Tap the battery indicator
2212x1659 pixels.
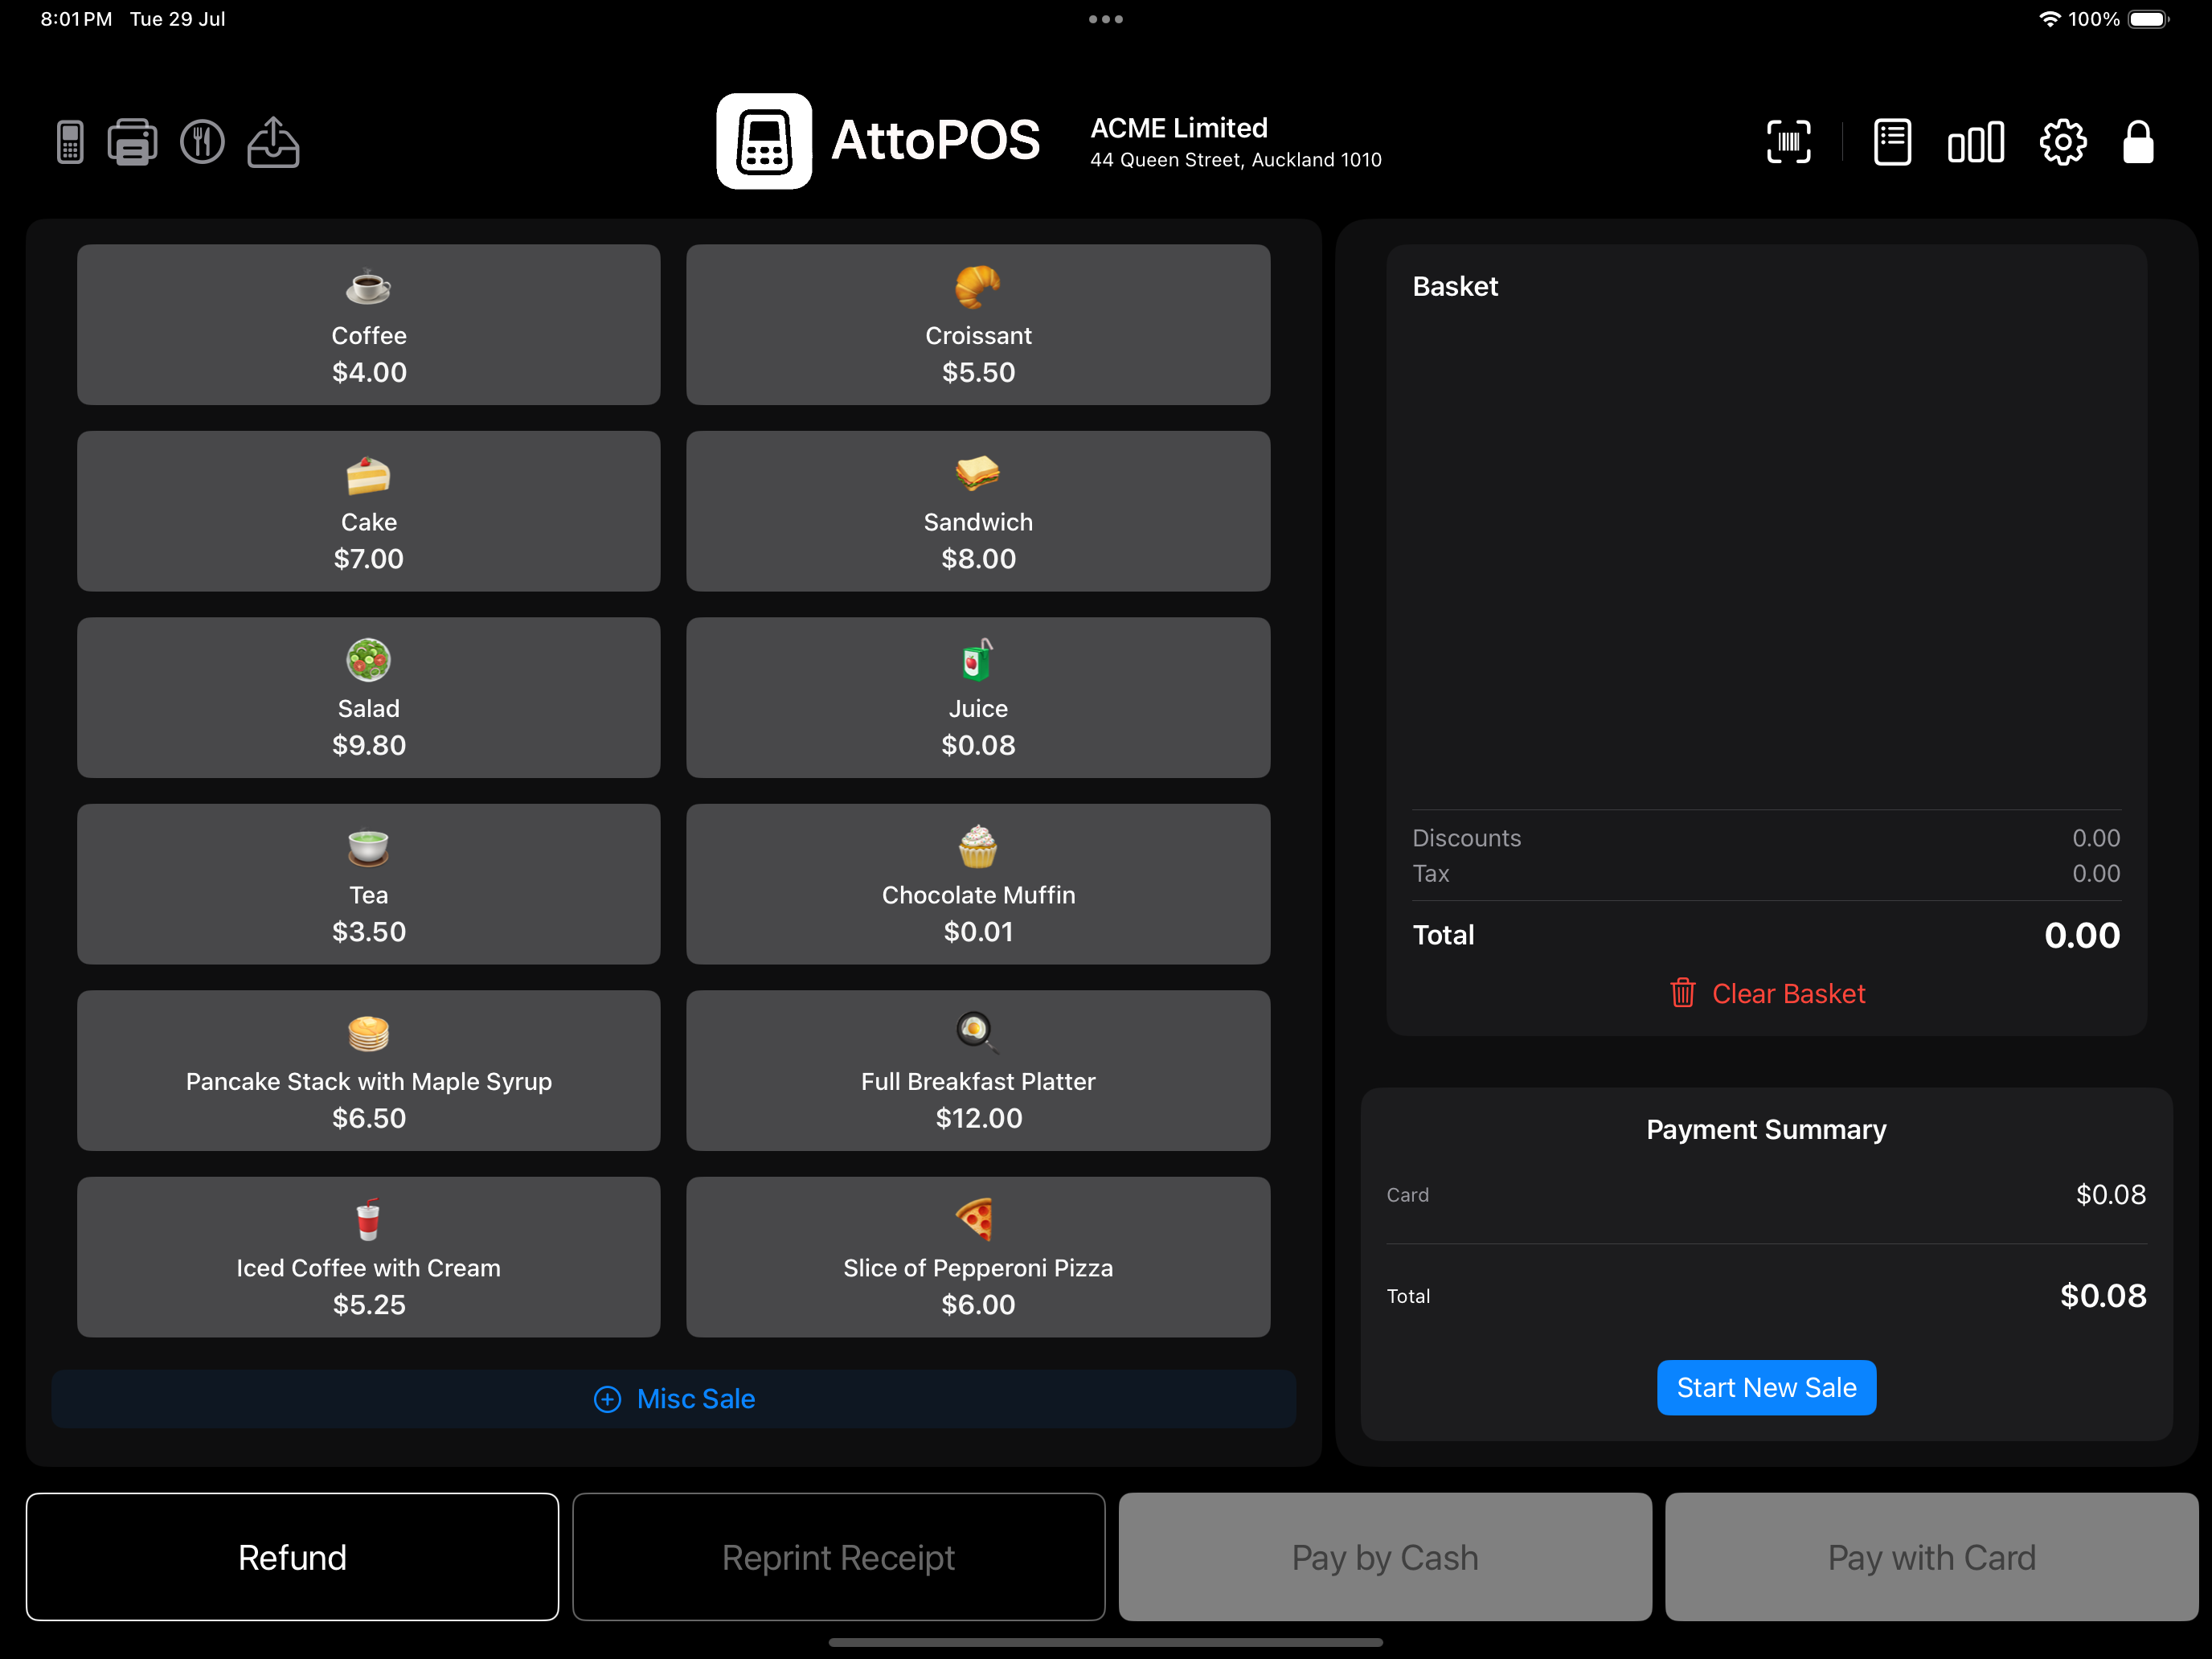pos(2148,19)
